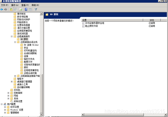Select the 许可证服务器安全组 setting
Image resolution: width=168 pixels, height=117 pixels.
pos(94,23)
